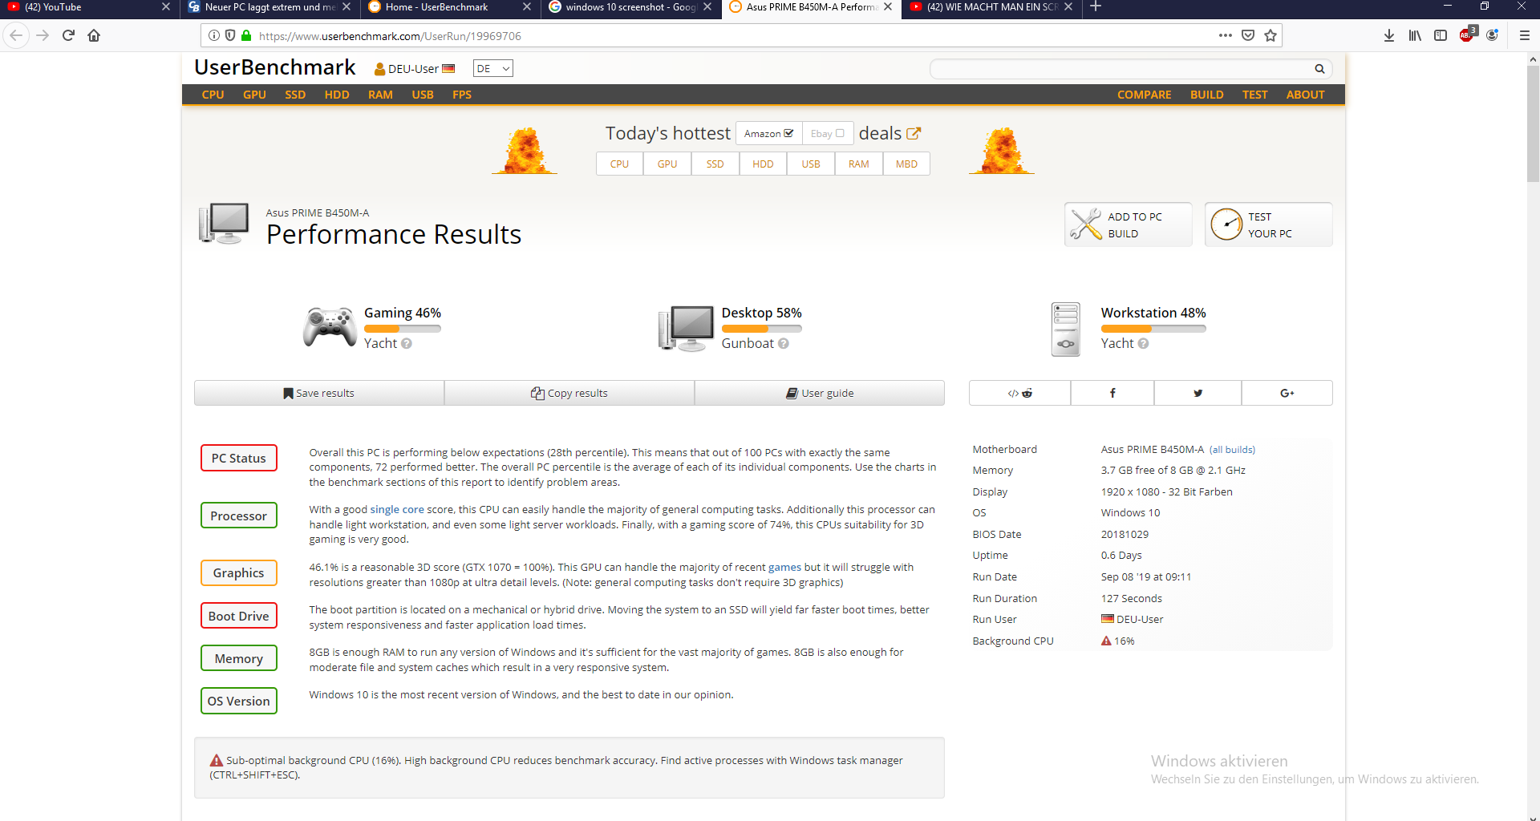Open ABOUT in nav bar
The image size is (1540, 821).
click(1305, 95)
